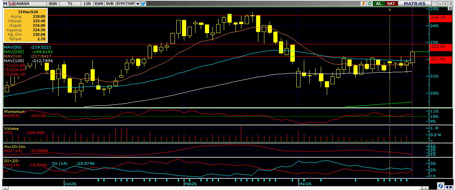Expand the dropdown arrow after TMP
Screen dimensions: 455x190
click(138, 3)
